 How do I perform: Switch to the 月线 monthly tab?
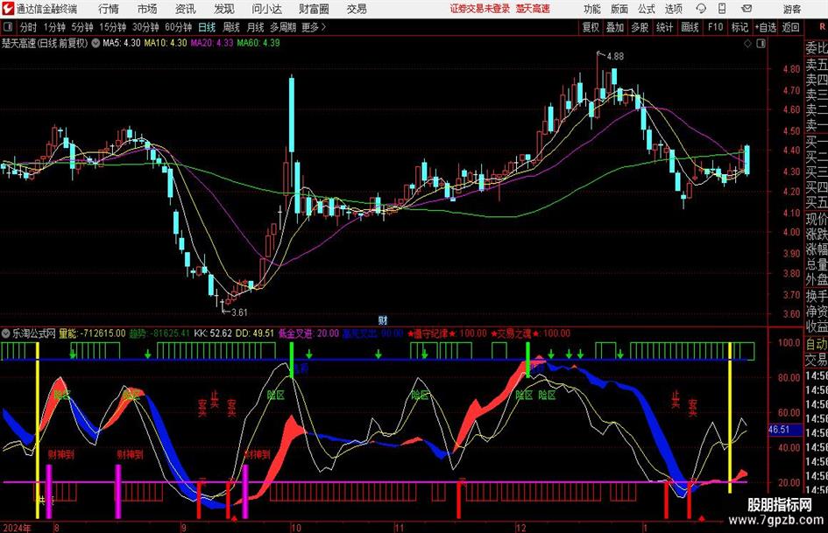point(255,27)
